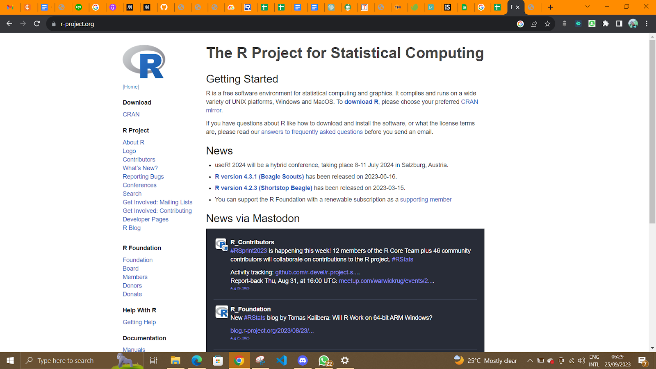
Task: Open the Contributors link
Action: coord(139,159)
